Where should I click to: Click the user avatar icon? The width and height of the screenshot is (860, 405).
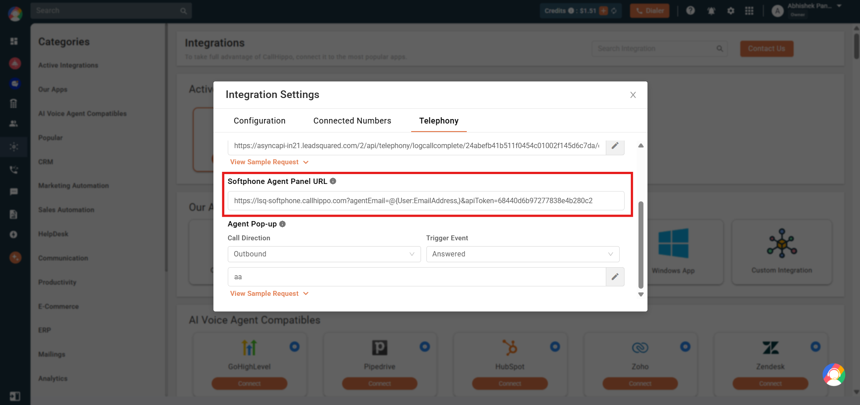pyautogui.click(x=777, y=11)
